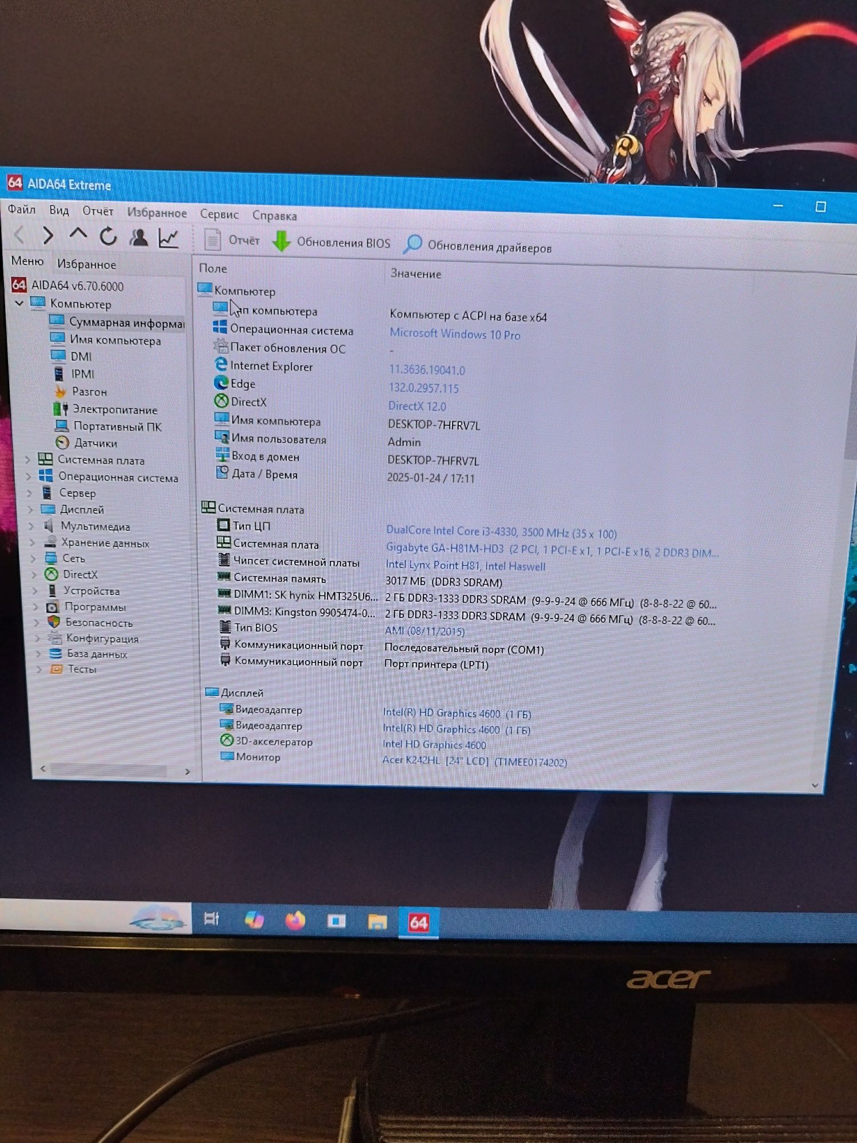Click Обновления BIOS button
Screen dimensions: 857x1143
331,242
